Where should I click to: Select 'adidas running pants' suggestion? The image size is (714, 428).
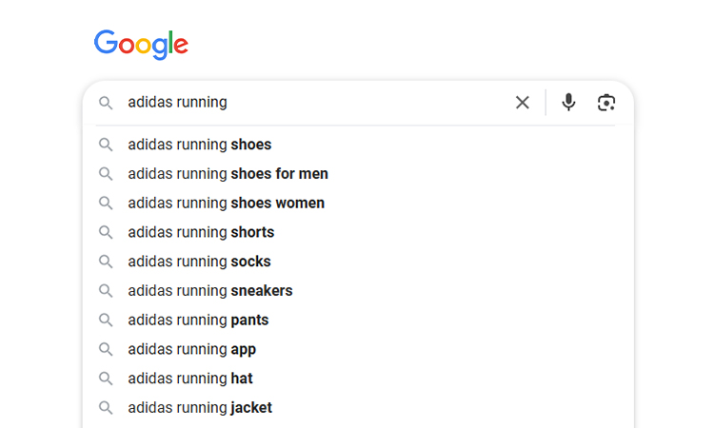(358, 321)
